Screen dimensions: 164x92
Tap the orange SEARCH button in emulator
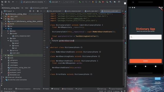[x=146, y=61]
